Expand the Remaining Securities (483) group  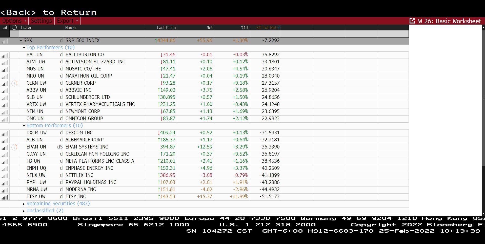click(x=24, y=204)
